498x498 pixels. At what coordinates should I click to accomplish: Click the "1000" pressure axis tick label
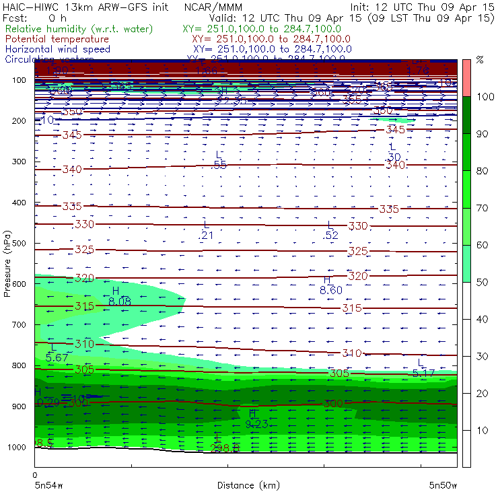pyautogui.click(x=17, y=447)
